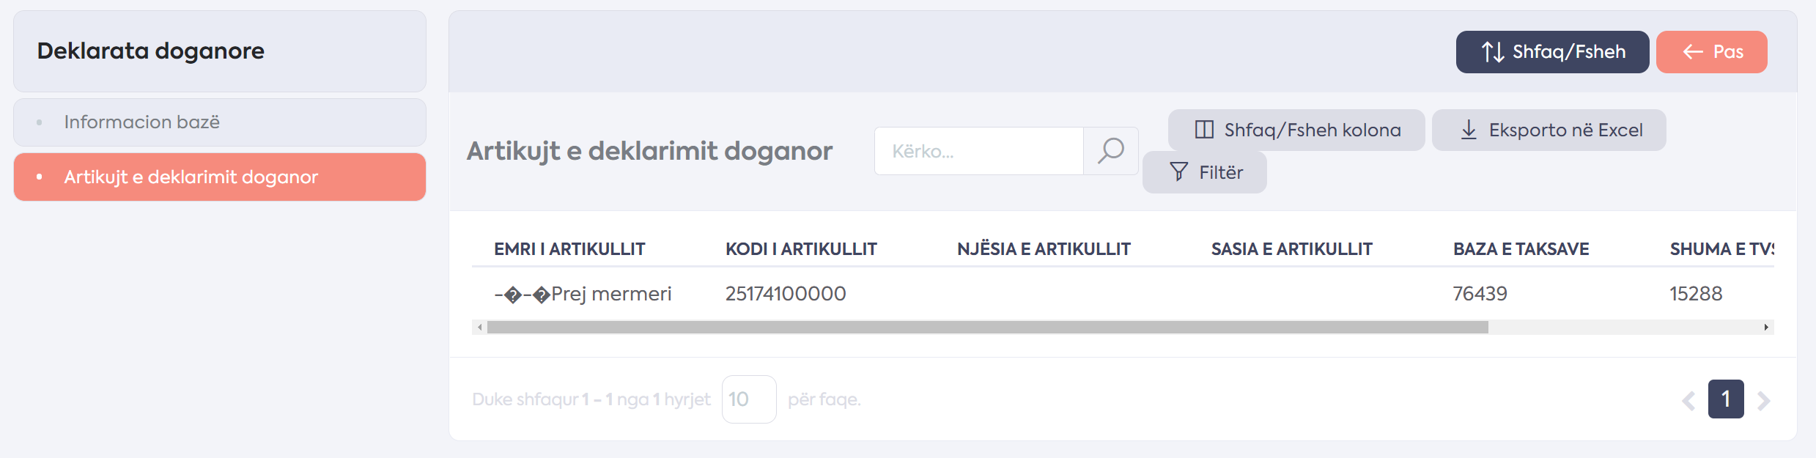Click the scrollbar right arrow

point(1766,328)
